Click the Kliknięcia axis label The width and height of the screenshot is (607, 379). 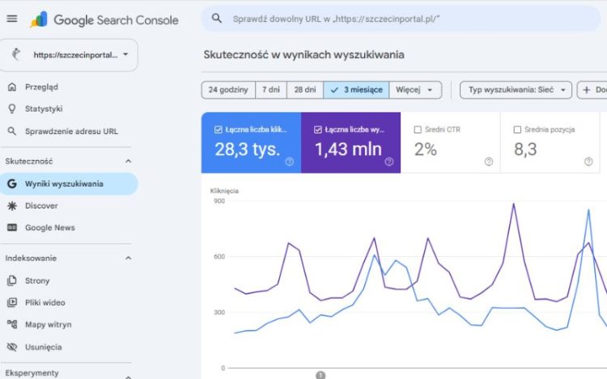[x=224, y=191]
